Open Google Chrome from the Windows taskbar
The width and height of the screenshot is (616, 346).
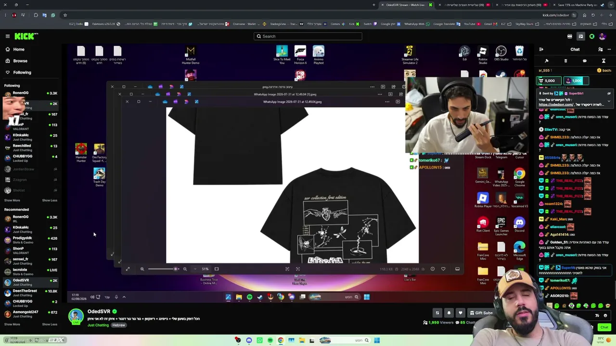pos(281,340)
